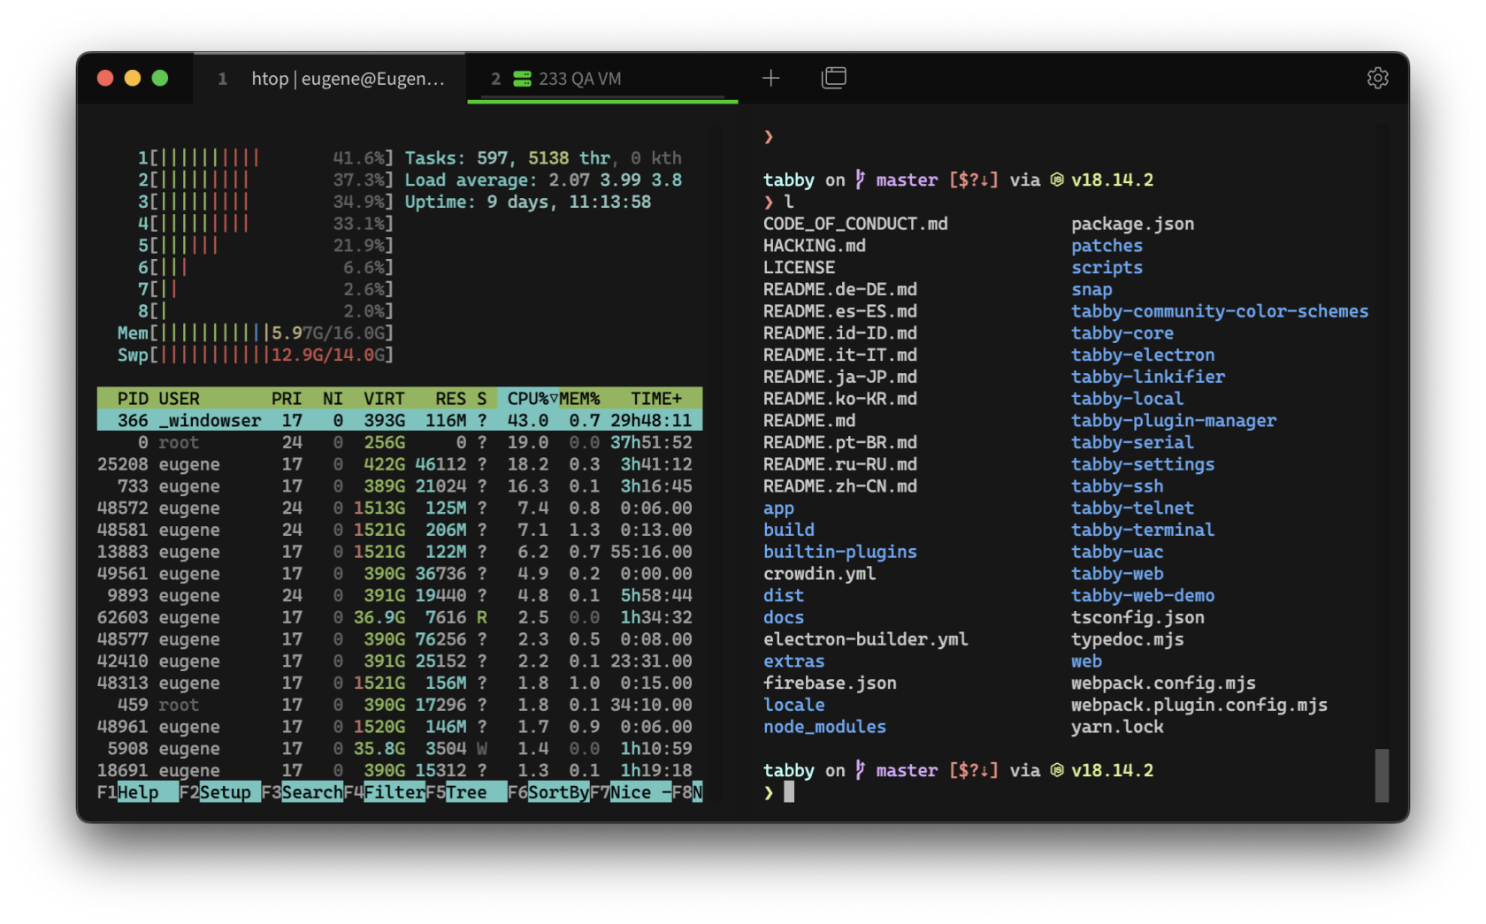Sort processes by the USER column header
Screen dimensions: 1486x924
click(180, 399)
